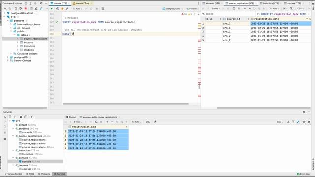Screen dimensions: 315x177
Task: Expand Server Objects node
Action: click(x=8, y=61)
